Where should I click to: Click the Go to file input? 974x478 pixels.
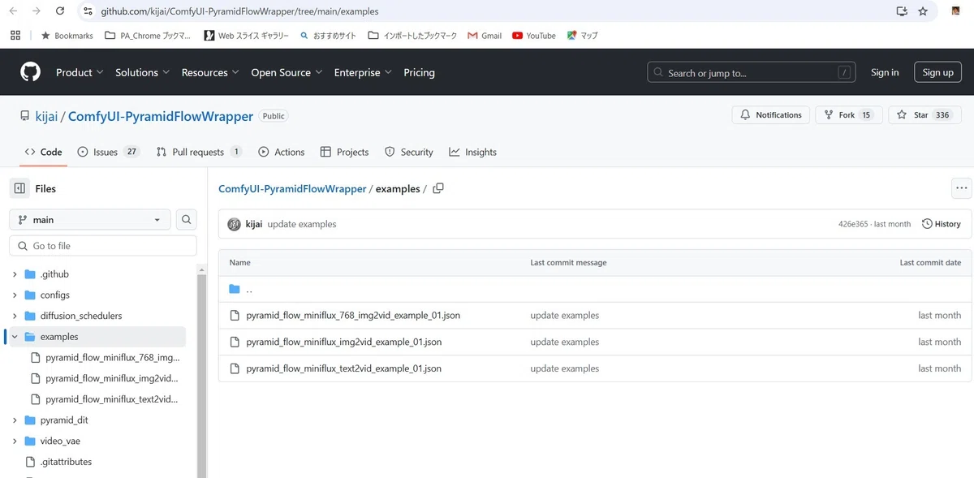103,246
